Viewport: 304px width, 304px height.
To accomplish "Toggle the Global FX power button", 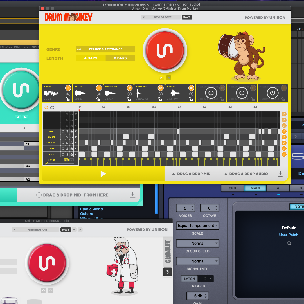I will pyautogui.click(x=168, y=272).
